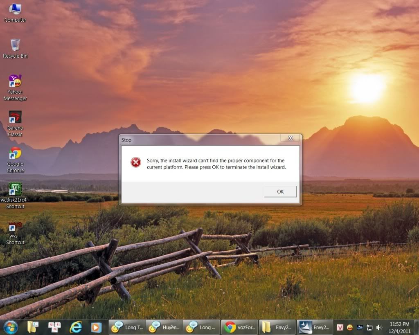The height and width of the screenshot is (335, 419).
Task: Open Internet Explorer from taskbar
Action: (76, 327)
